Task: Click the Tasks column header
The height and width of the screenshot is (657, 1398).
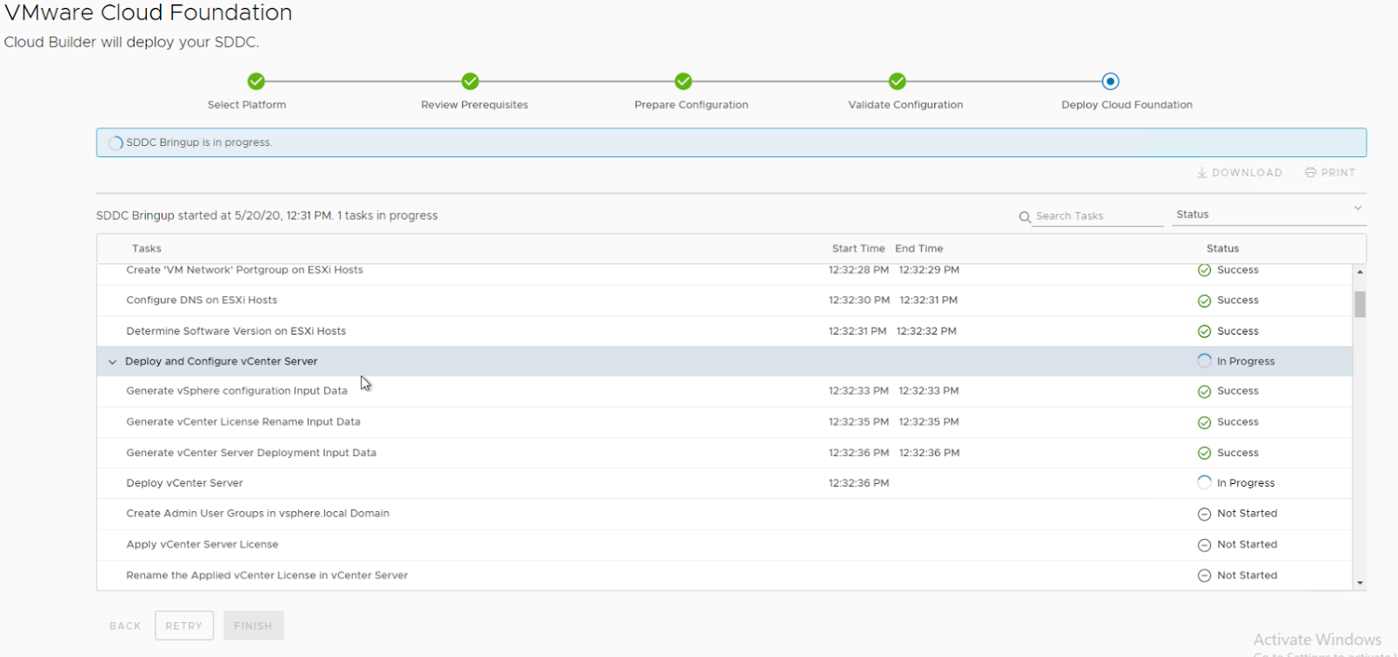Action: (x=147, y=248)
